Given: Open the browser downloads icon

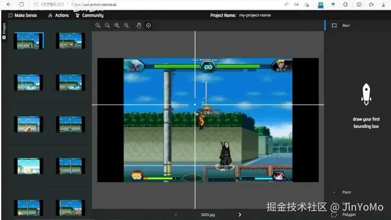Looking at the screenshot, I should pyautogui.click(x=384, y=4).
